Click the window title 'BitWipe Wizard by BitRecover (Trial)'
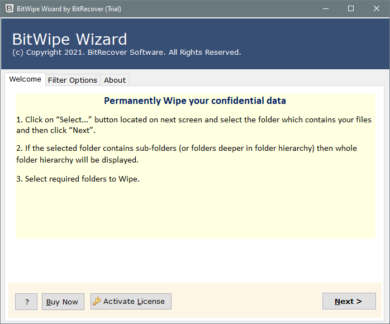This screenshot has width=390, height=324. 69,9
